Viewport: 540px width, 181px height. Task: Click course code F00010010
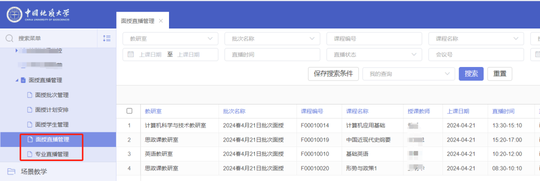tap(315, 154)
